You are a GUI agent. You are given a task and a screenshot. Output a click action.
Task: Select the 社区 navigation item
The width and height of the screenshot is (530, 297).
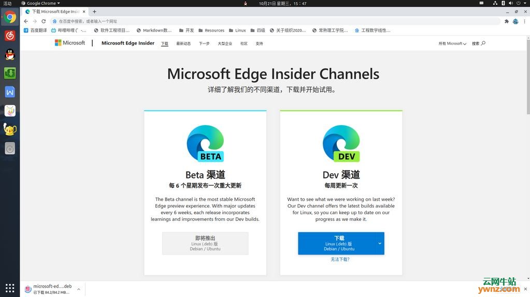(x=243, y=43)
